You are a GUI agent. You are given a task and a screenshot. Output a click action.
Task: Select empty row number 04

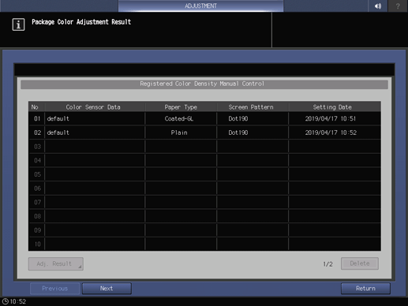click(204, 160)
